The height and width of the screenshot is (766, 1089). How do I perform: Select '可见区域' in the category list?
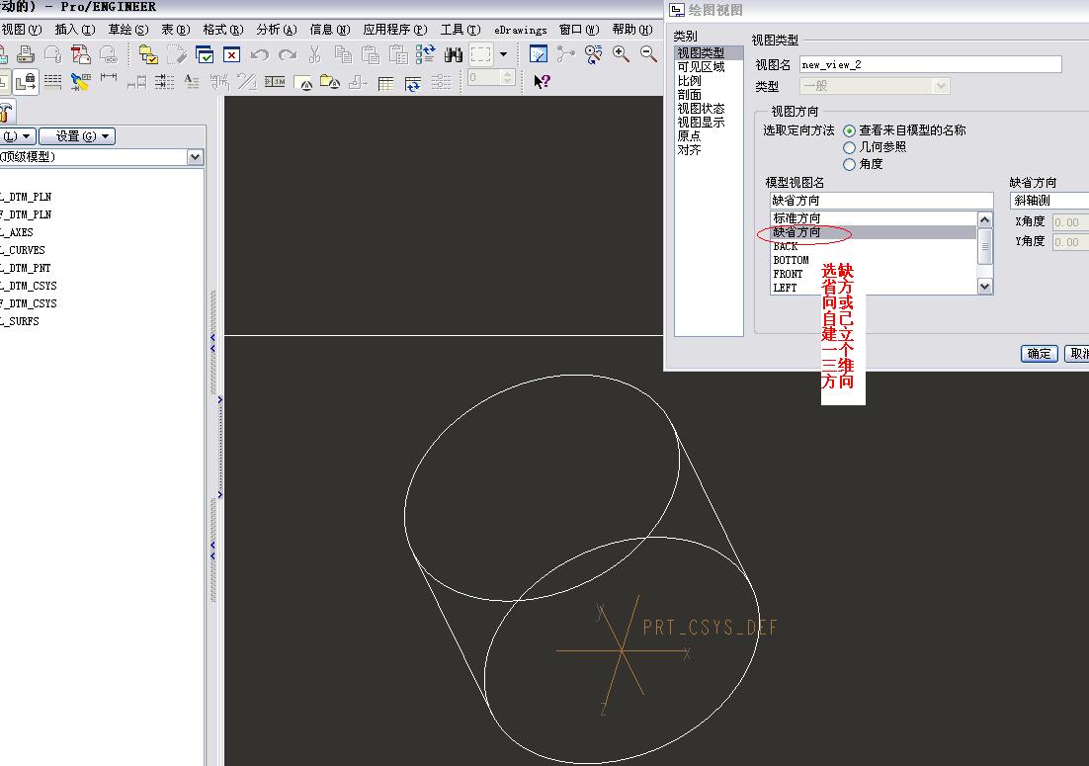tap(701, 66)
